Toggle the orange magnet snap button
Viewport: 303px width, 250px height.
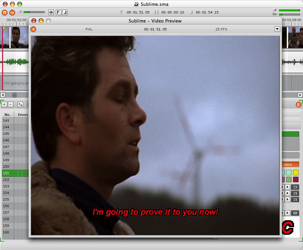click(4, 12)
